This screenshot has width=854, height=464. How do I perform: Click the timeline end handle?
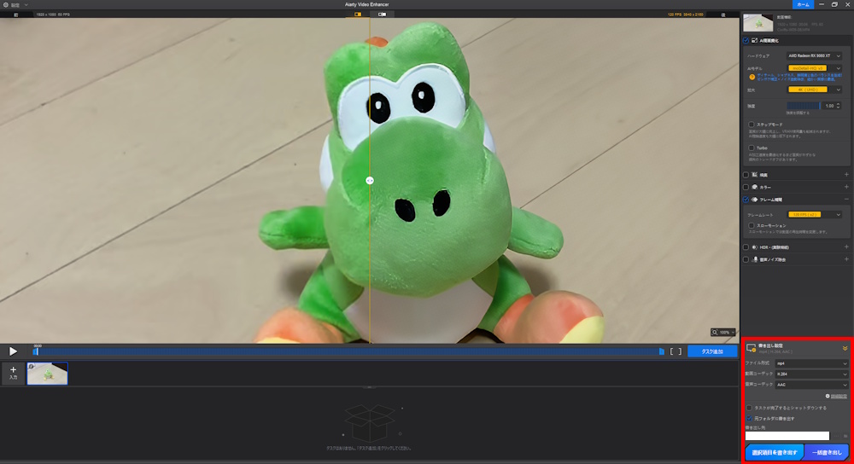click(x=661, y=351)
